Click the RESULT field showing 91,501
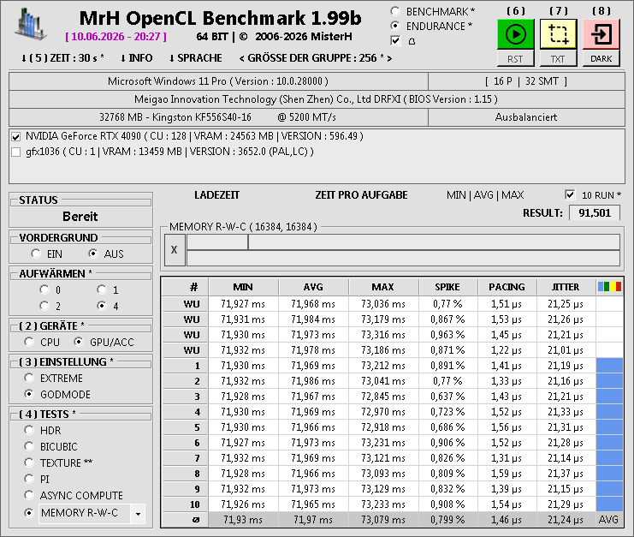634x537 pixels. point(595,213)
